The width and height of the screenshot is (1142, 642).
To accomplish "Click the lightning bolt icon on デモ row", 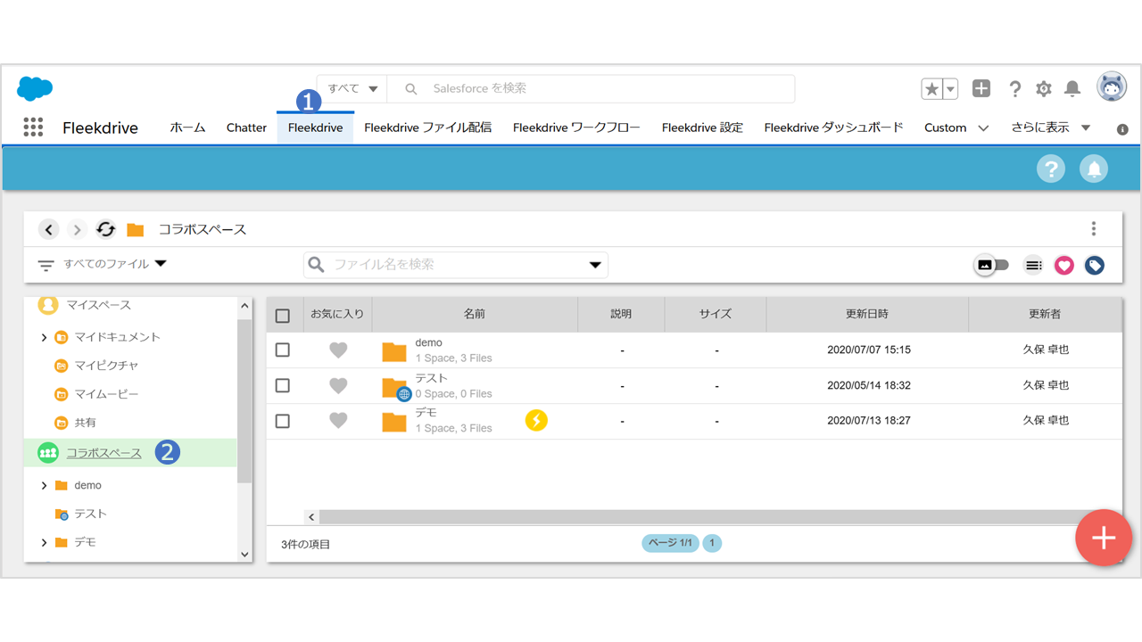I will point(536,420).
